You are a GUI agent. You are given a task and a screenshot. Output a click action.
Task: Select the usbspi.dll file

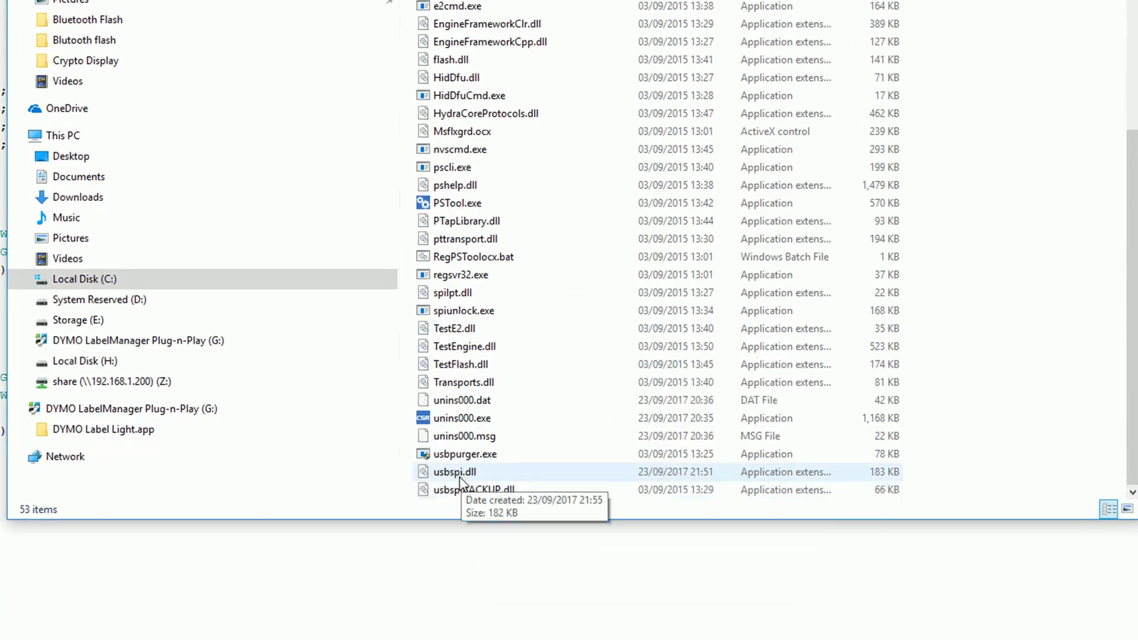coord(454,472)
